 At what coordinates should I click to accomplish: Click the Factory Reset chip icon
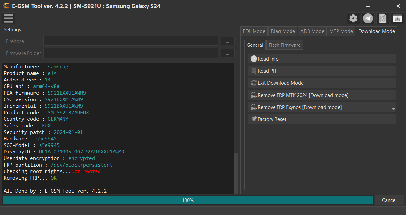pyautogui.click(x=254, y=119)
